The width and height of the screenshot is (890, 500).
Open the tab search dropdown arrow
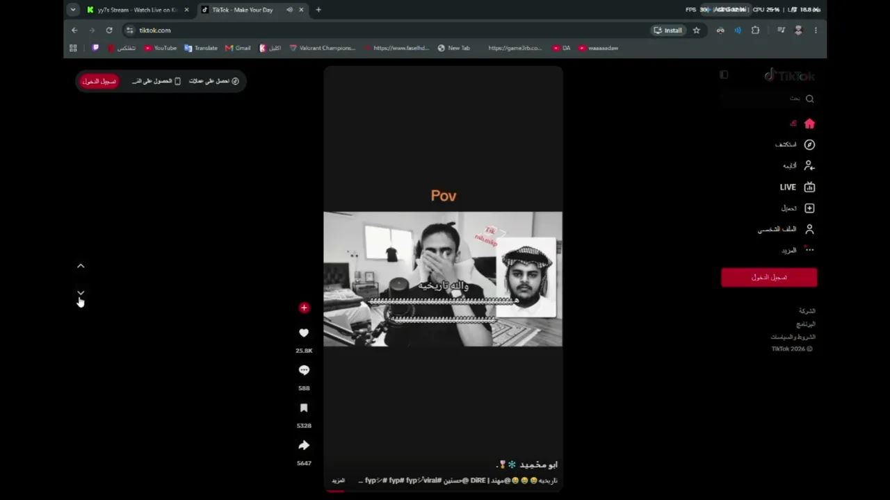73,10
